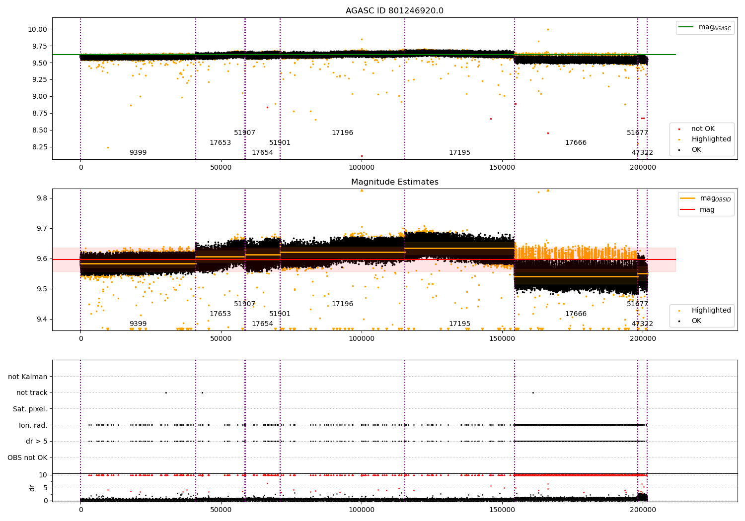Click the 'Magnitude Estimates' title
The image size is (745, 521).
click(x=395, y=182)
